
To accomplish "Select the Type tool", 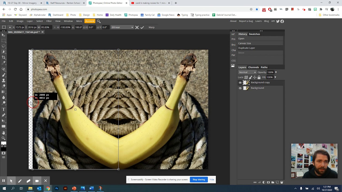I will [3, 110].
